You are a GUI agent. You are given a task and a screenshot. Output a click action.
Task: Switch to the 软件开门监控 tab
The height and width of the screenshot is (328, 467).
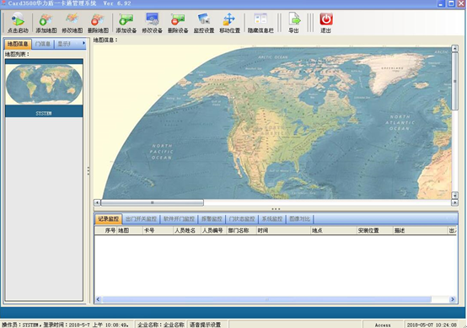point(179,219)
